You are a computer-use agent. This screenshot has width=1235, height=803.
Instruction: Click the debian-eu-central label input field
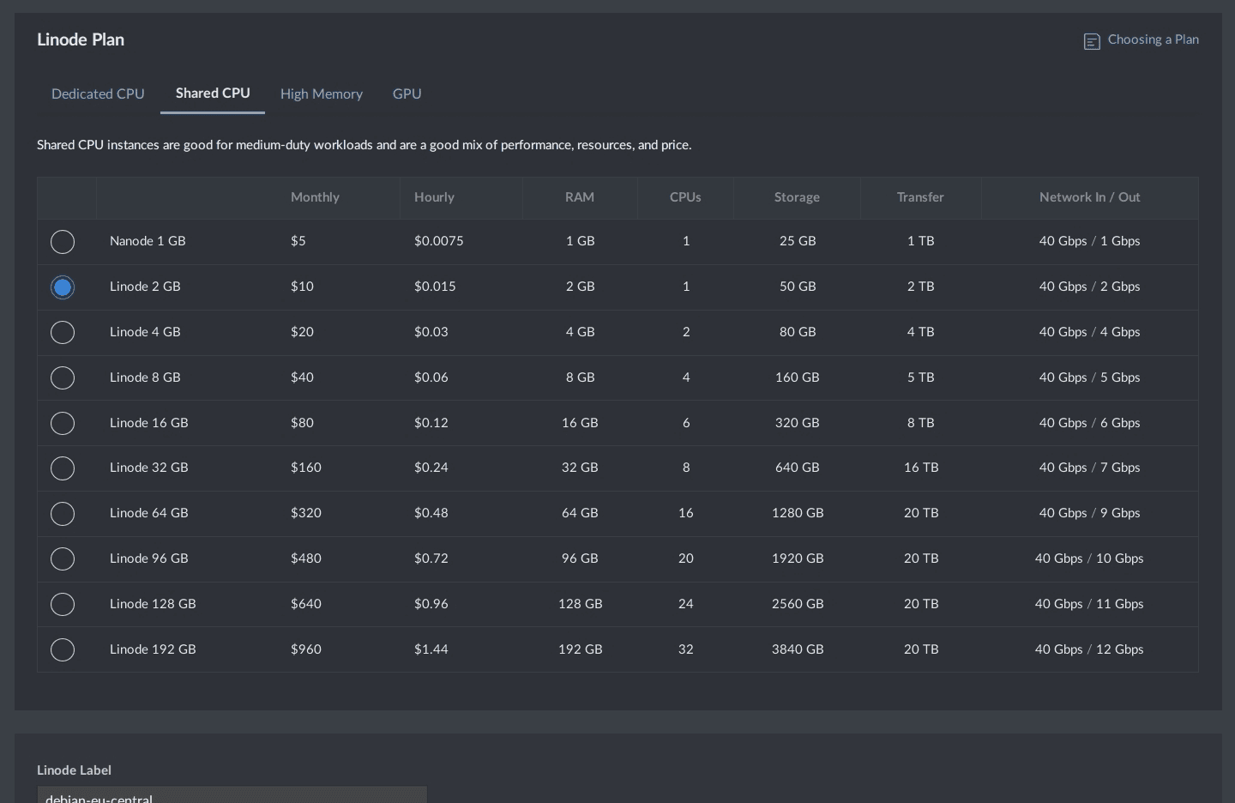pyautogui.click(x=232, y=796)
